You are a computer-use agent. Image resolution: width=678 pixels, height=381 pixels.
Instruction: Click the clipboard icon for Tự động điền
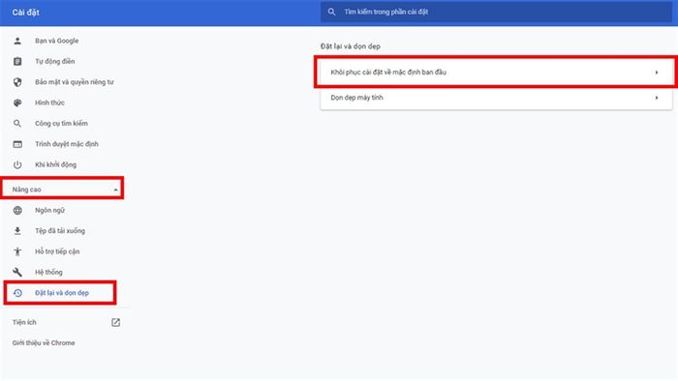pos(17,62)
